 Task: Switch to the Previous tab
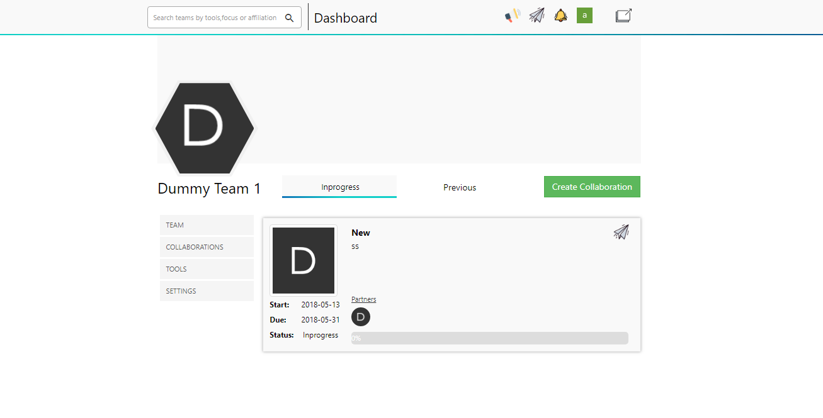pyautogui.click(x=460, y=187)
